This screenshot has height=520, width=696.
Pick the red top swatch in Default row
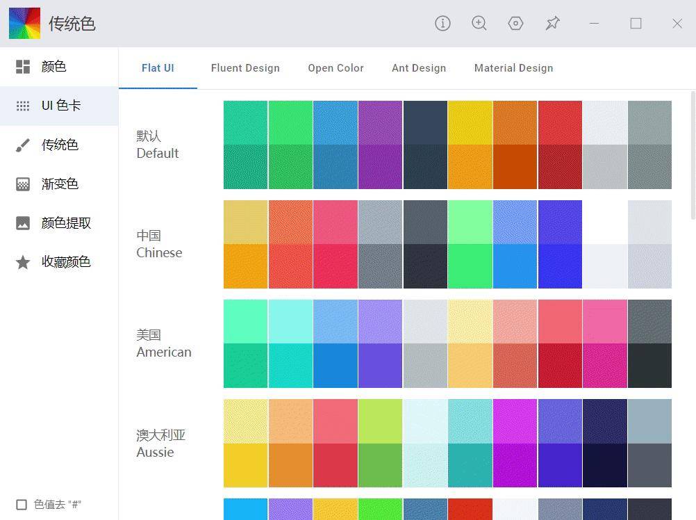click(x=560, y=122)
